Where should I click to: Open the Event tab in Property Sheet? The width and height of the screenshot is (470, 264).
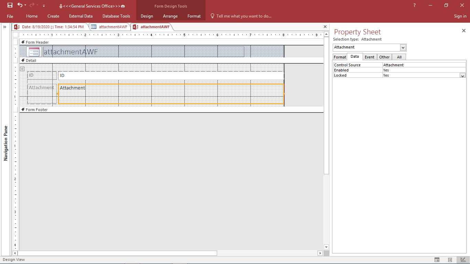point(370,57)
